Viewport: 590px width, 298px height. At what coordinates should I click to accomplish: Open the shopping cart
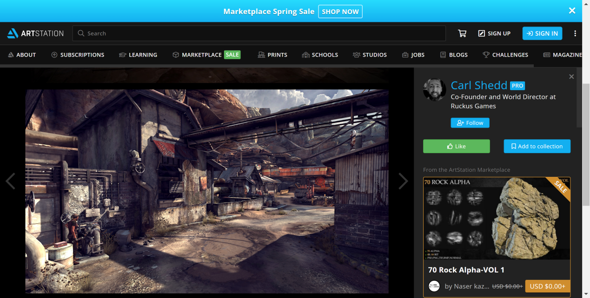[462, 33]
